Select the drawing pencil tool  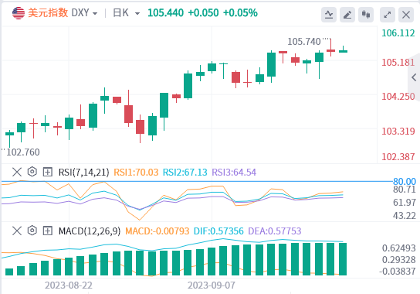point(347,15)
